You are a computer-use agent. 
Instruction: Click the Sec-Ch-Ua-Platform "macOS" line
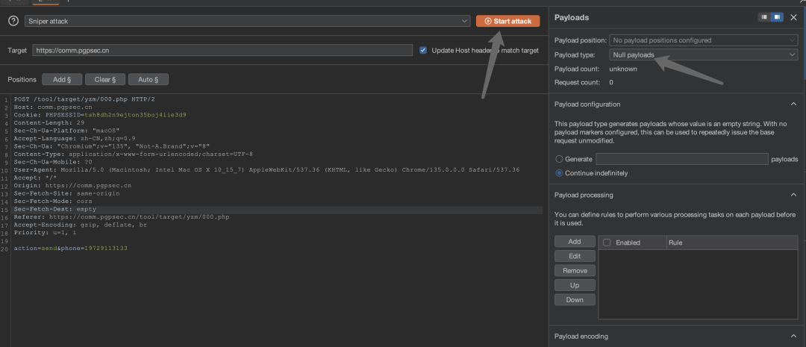coord(66,131)
